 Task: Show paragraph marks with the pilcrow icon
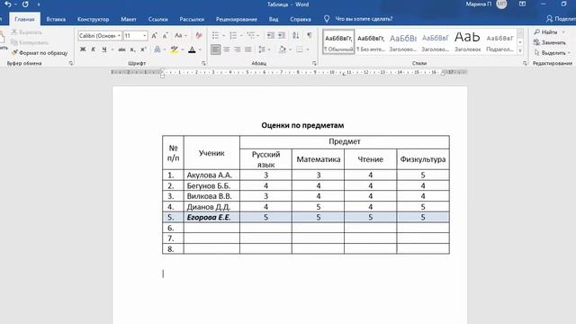tap(310, 36)
